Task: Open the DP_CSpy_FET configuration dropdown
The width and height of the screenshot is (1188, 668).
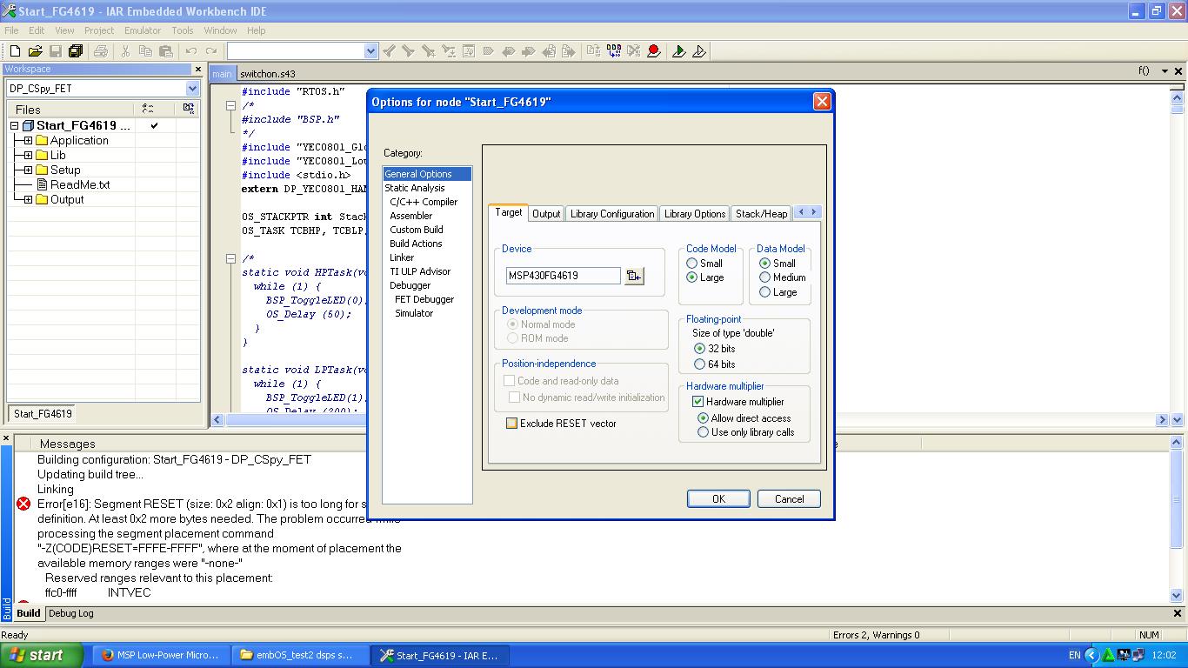Action: (x=192, y=89)
